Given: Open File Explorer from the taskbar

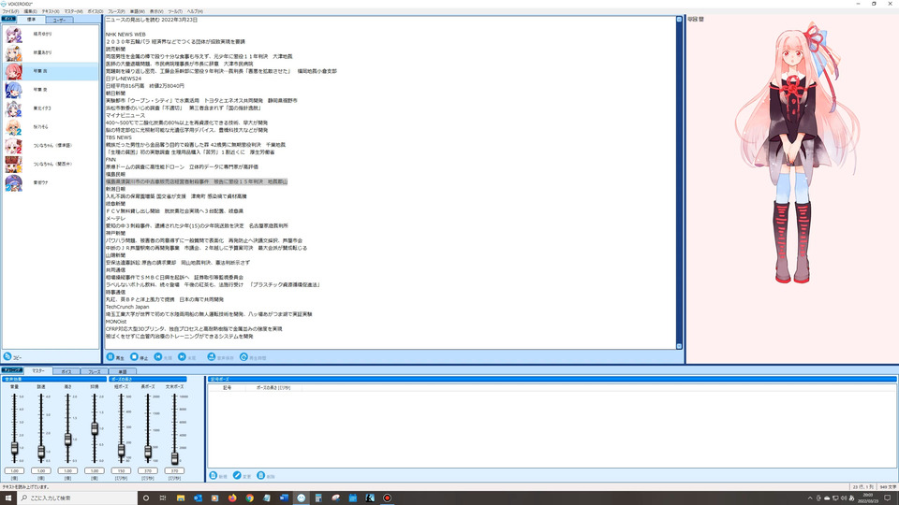Looking at the screenshot, I should 181,498.
